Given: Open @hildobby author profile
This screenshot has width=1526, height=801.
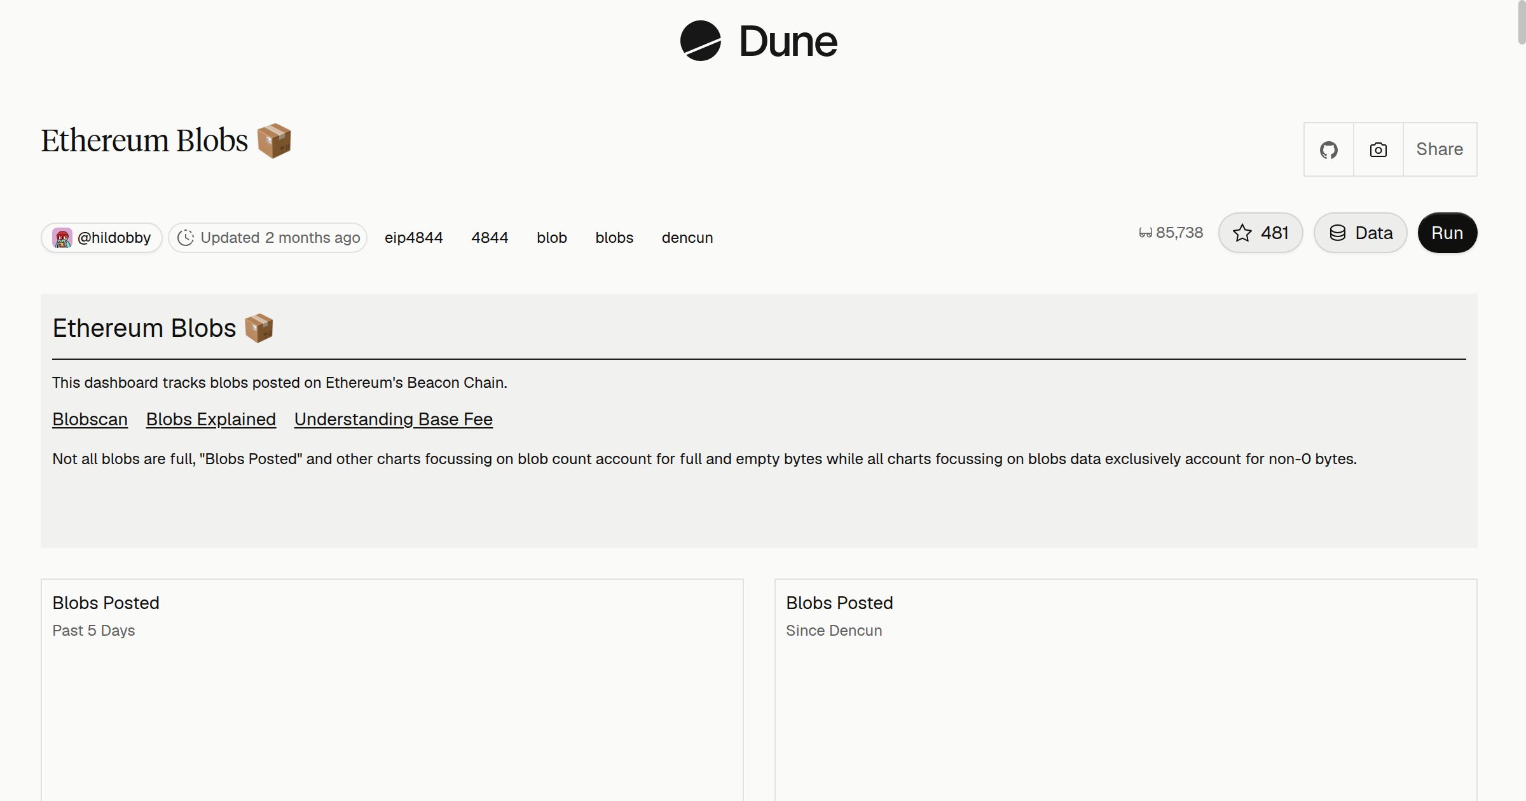Looking at the screenshot, I should tap(102, 238).
